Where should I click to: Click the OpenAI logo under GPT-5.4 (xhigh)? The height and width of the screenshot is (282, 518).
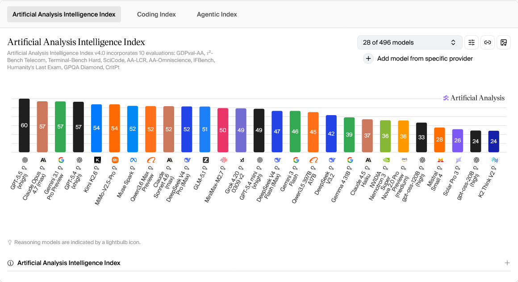pos(79,160)
